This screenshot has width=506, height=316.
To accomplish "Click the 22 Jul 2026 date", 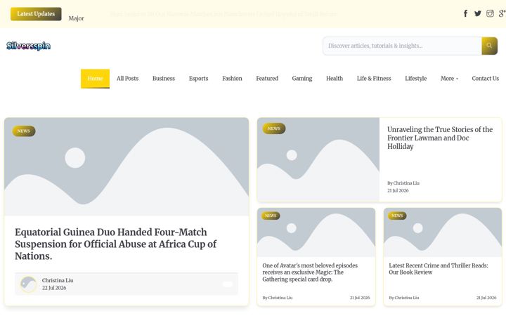I will click(x=54, y=288).
